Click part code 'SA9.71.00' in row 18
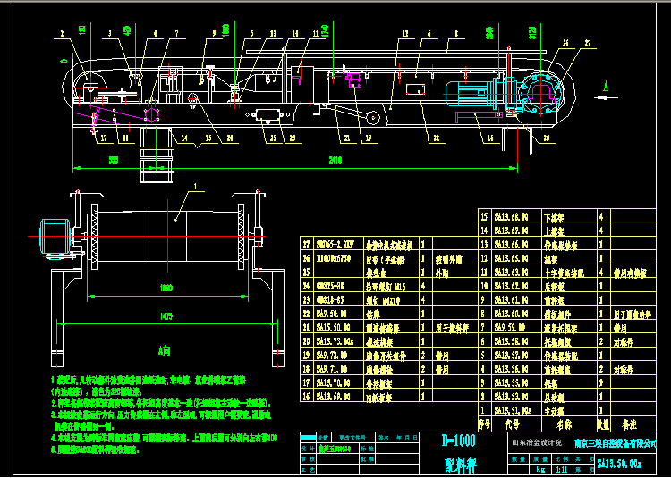 coord(331,369)
